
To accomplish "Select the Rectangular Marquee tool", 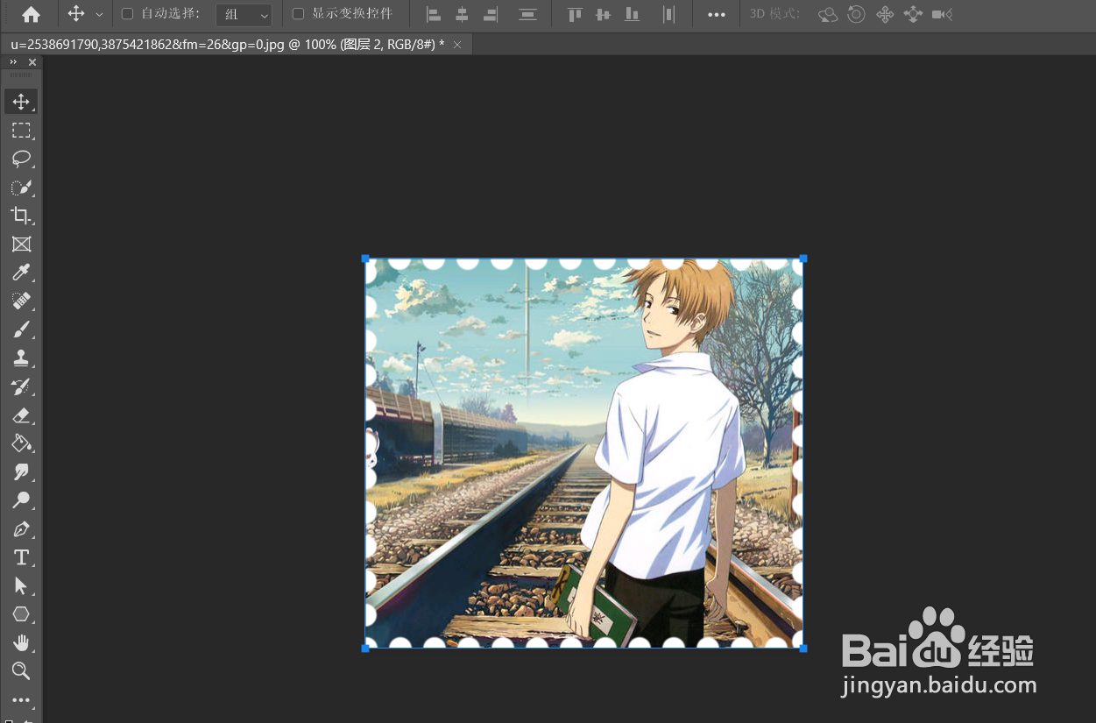I will pos(21,131).
